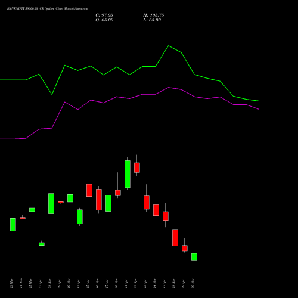Click the 08 Apr date label
The width and height of the screenshot is (298, 298).
click(49, 284)
